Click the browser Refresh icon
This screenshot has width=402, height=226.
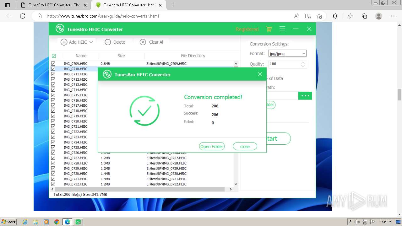click(x=22, y=16)
